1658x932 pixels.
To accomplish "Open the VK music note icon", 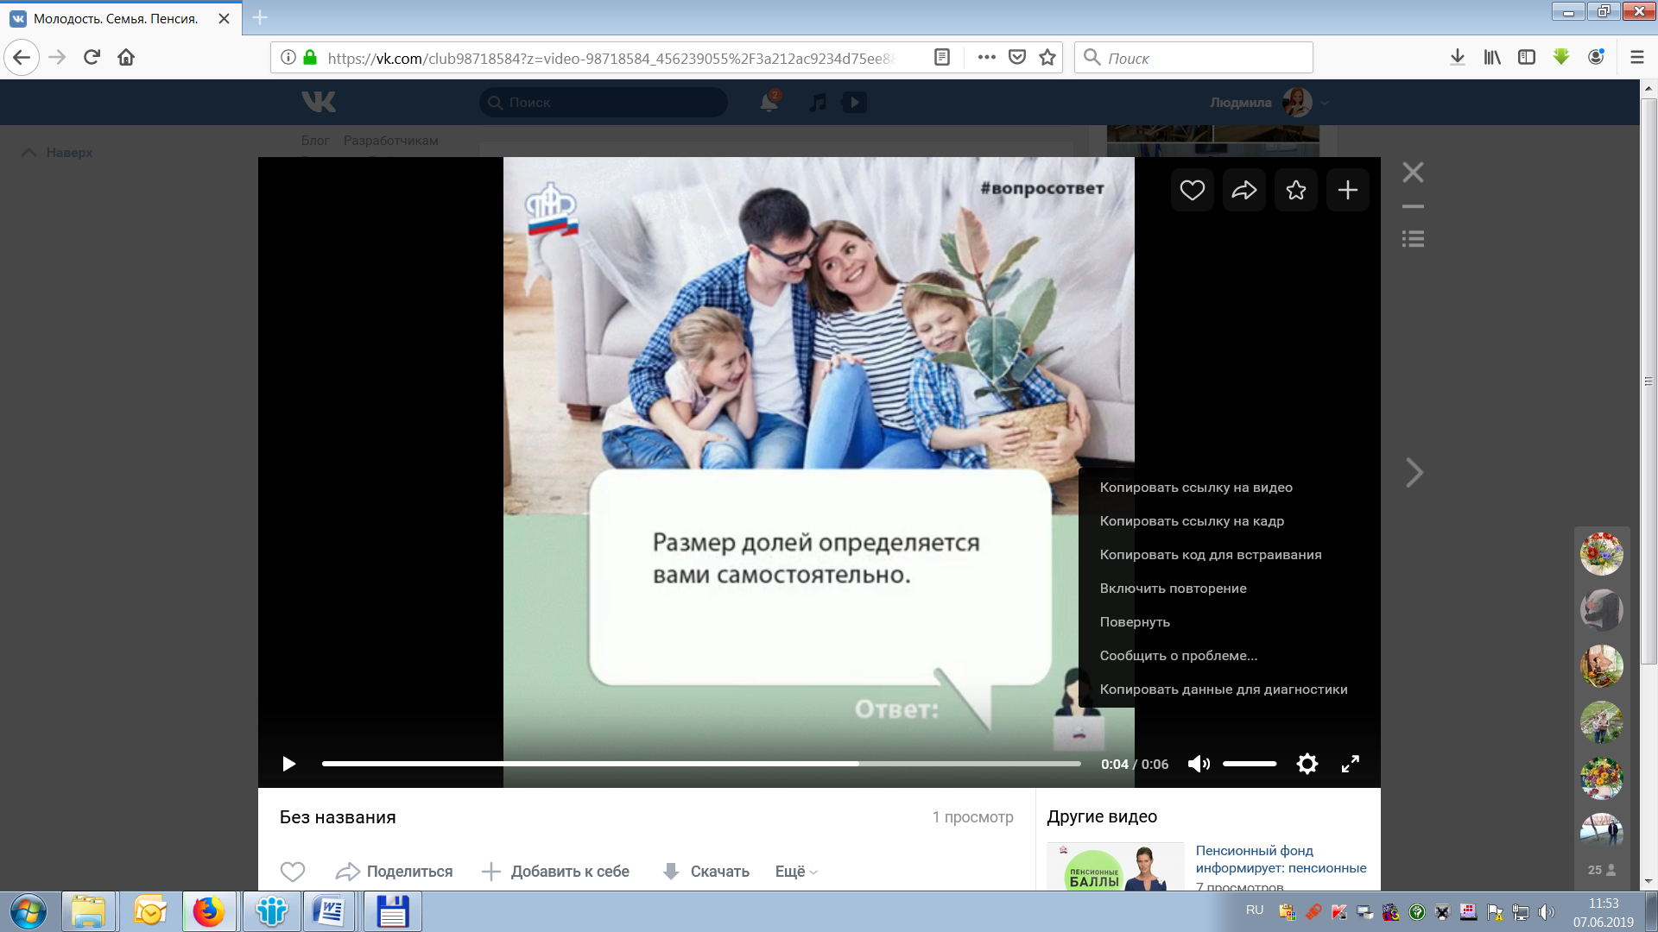I will click(818, 102).
